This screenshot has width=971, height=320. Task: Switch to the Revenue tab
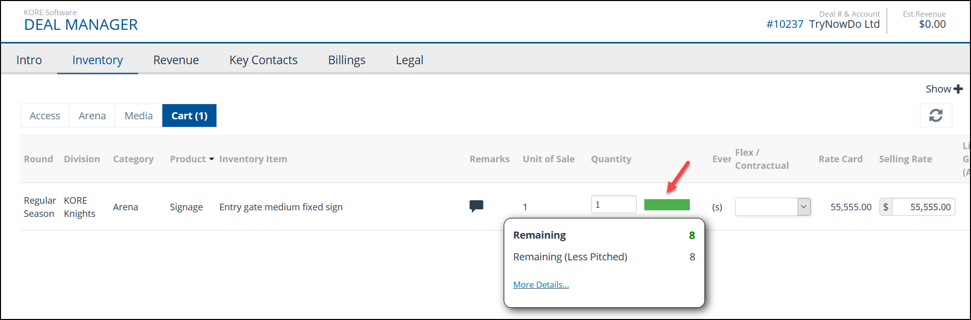click(176, 60)
